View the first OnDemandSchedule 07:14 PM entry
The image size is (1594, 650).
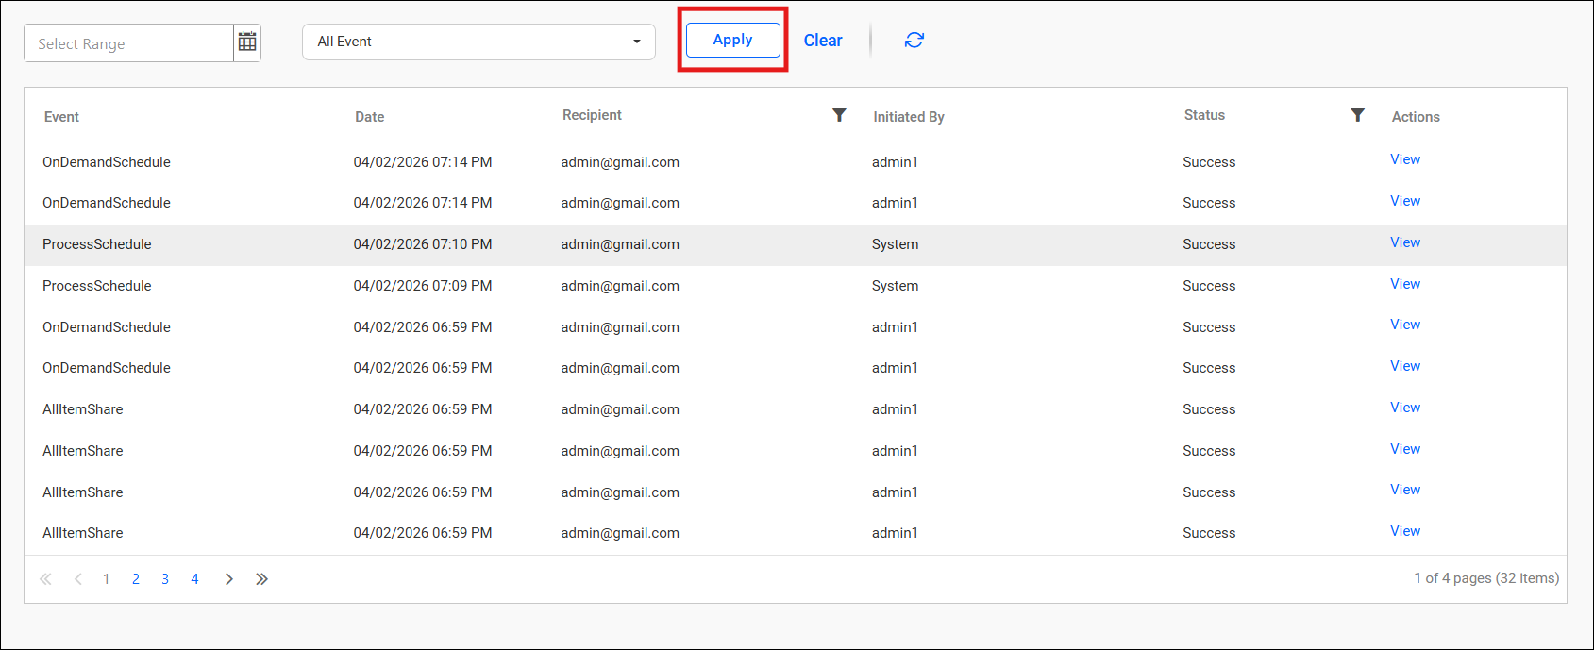tap(1405, 159)
